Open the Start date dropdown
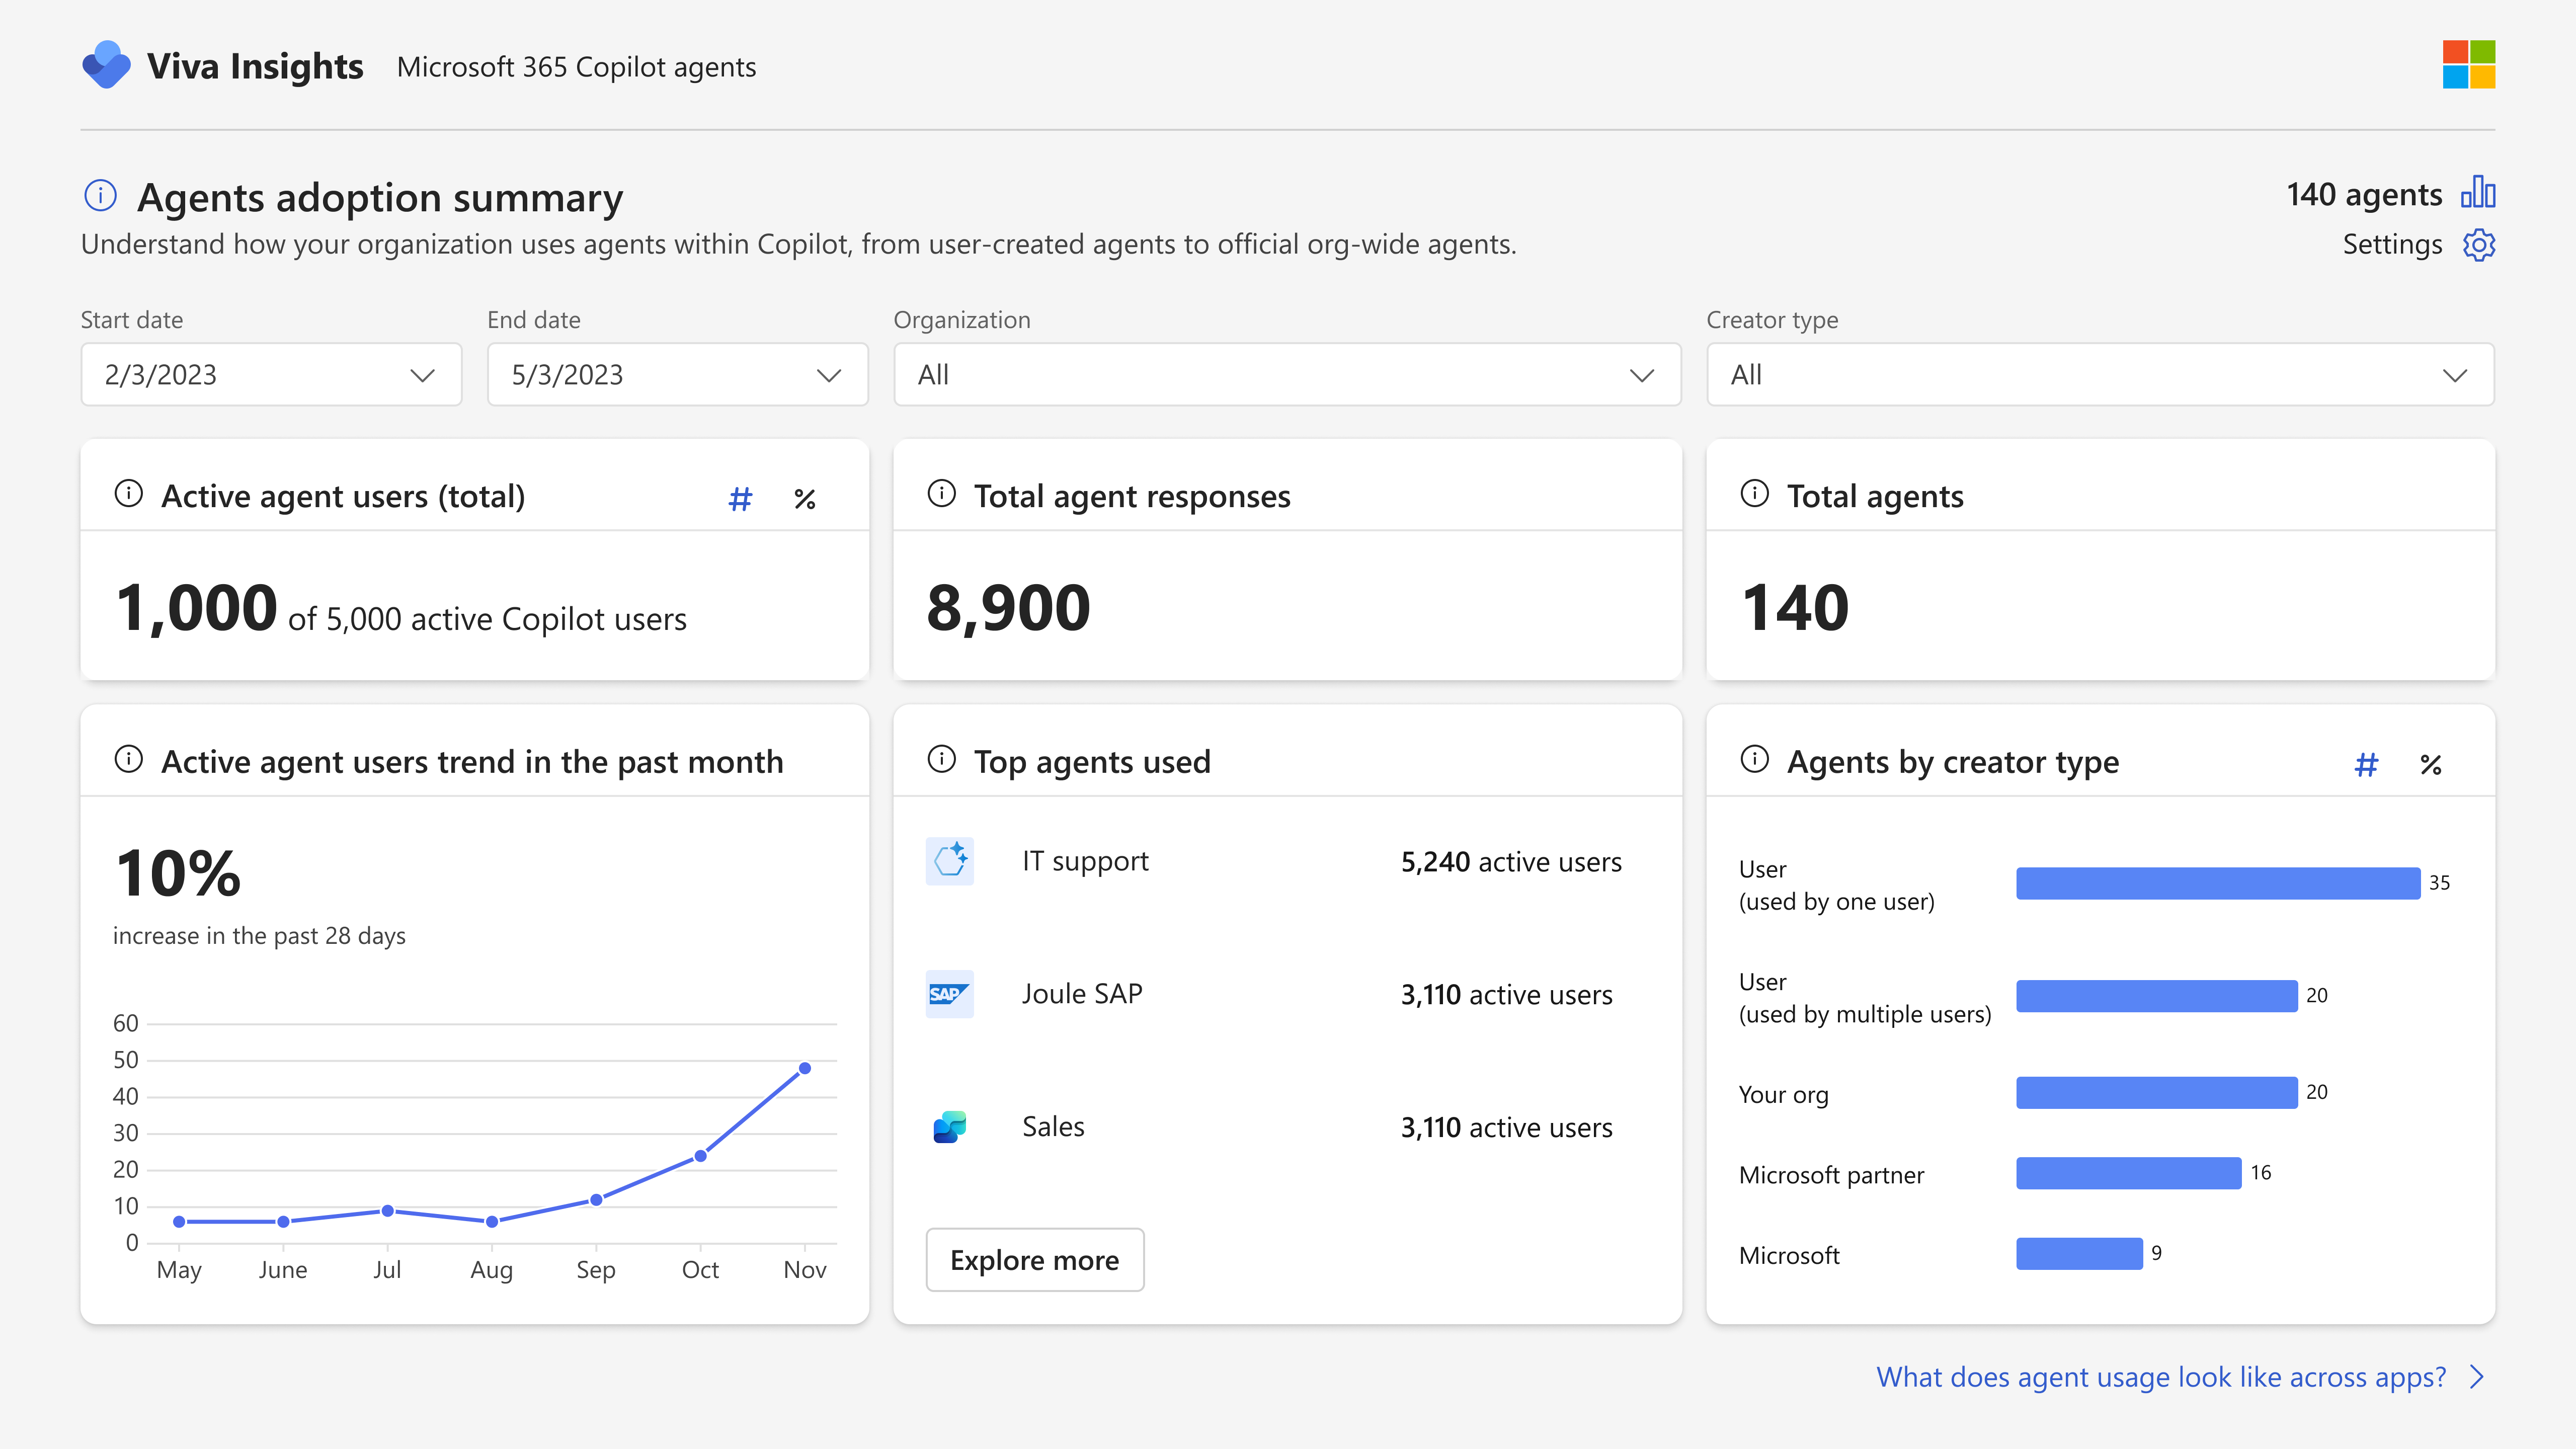The width and height of the screenshot is (2576, 1449). tap(271, 375)
